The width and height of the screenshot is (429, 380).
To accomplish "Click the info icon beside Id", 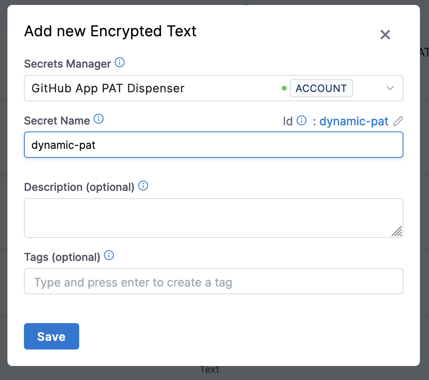I will (x=302, y=121).
